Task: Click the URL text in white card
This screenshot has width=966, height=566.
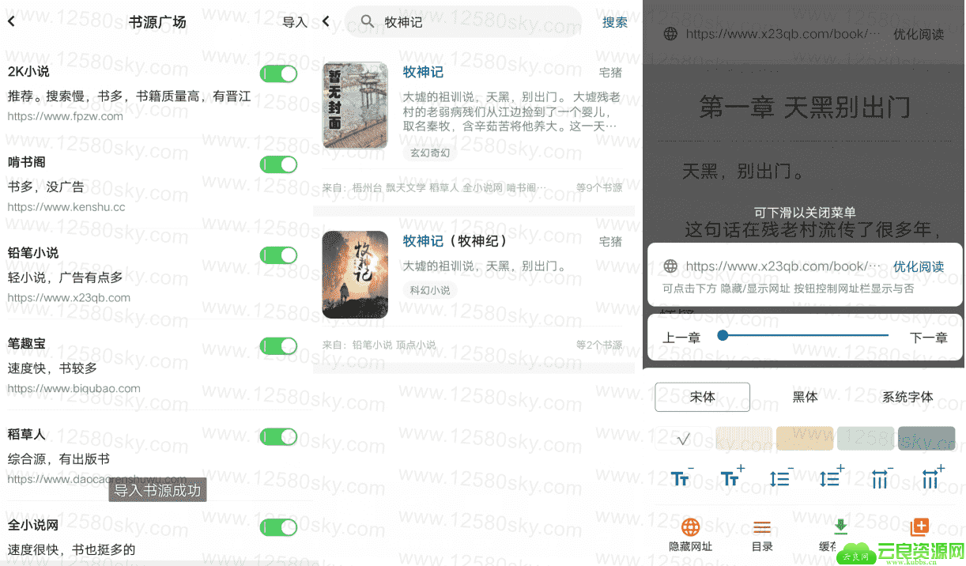Action: click(783, 266)
